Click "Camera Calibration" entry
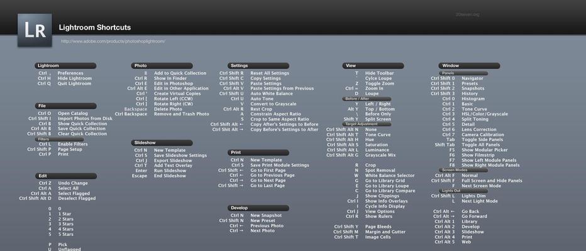Screen dimensions: 586x251 point(482,135)
